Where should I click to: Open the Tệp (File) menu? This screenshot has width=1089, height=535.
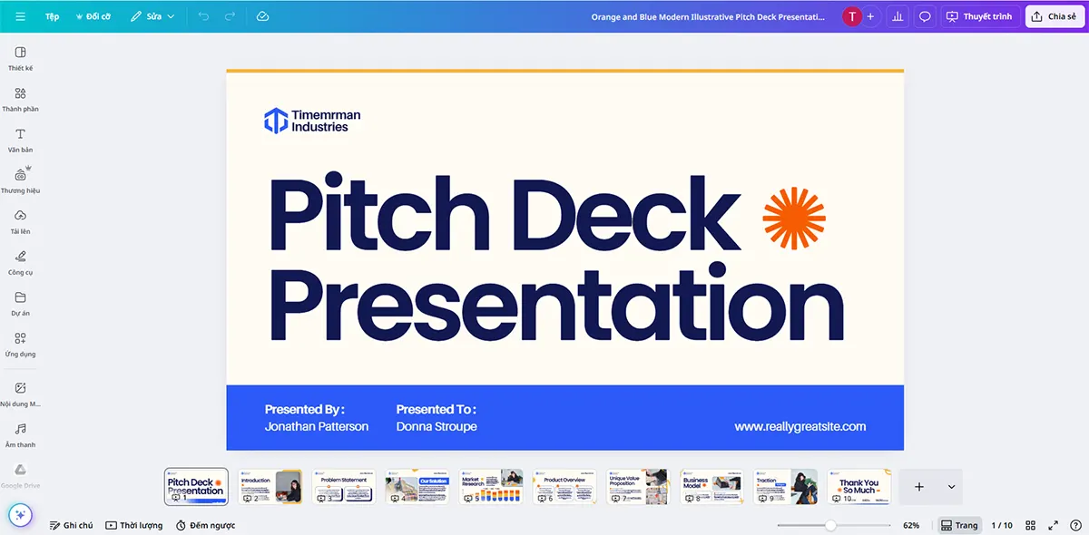click(53, 16)
